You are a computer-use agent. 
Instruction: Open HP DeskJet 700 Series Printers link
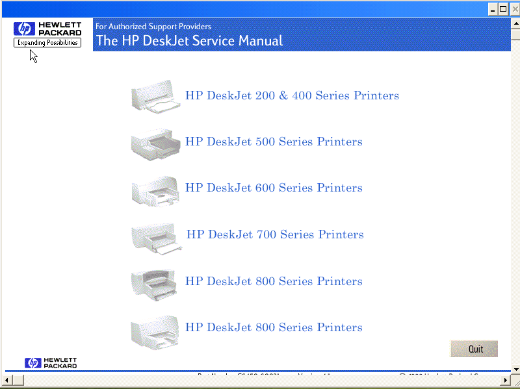(x=275, y=234)
